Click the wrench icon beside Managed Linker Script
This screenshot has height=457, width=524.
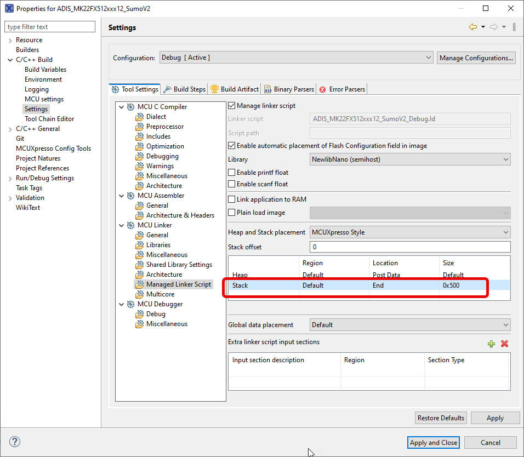pyautogui.click(x=139, y=284)
